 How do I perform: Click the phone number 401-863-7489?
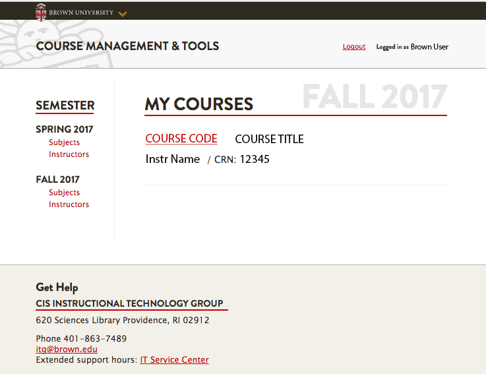point(95,338)
